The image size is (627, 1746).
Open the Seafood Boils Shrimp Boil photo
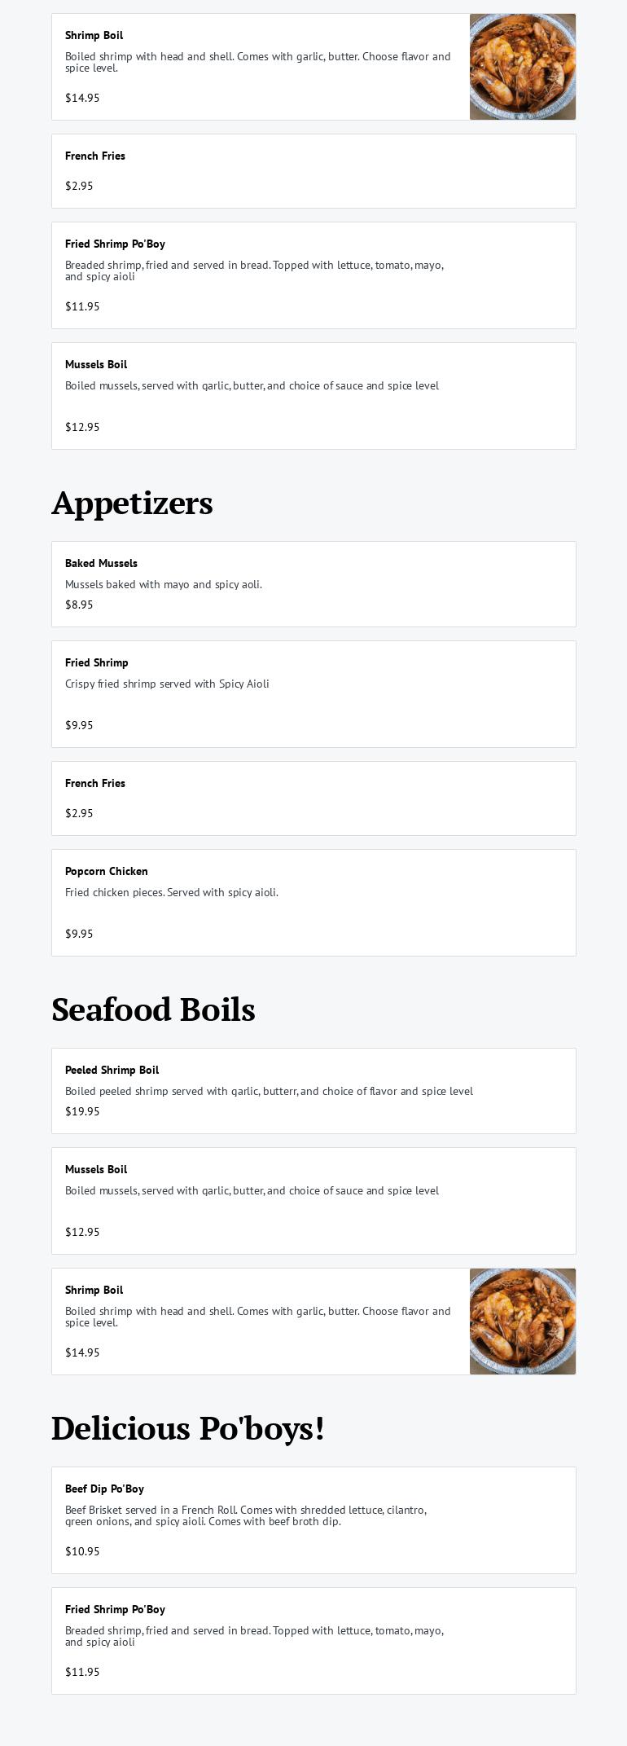pos(523,1322)
